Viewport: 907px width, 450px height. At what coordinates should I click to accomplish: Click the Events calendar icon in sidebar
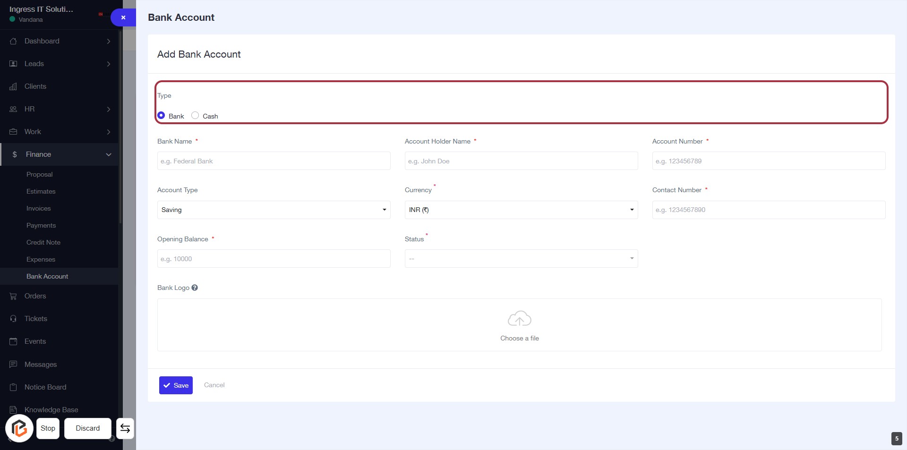click(13, 341)
